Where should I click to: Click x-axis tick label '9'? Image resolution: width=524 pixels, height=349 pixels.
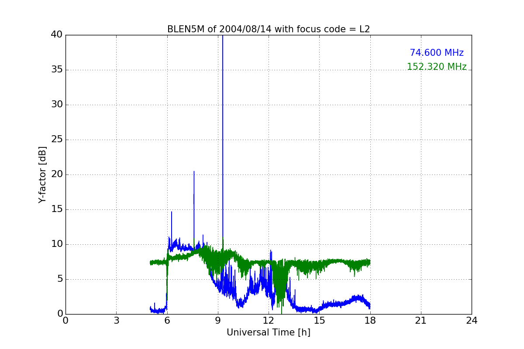[x=218, y=320]
